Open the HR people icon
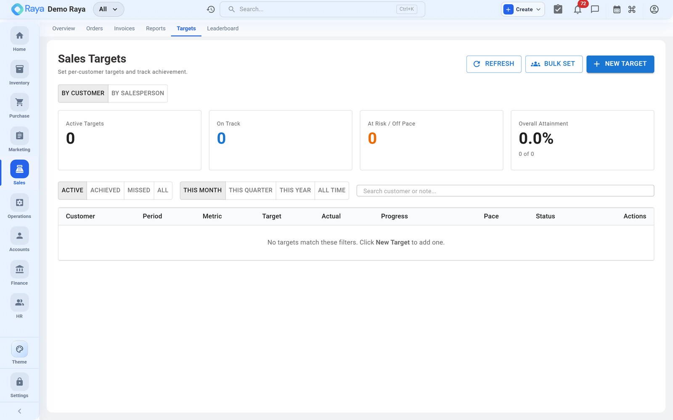 coord(19,303)
